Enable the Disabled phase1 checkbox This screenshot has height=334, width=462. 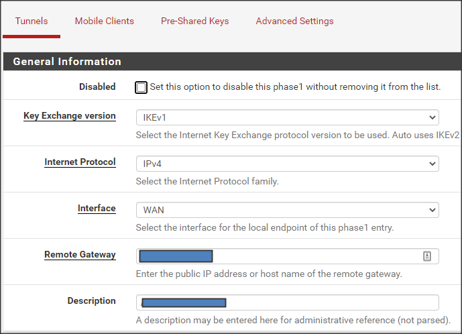[x=141, y=87]
